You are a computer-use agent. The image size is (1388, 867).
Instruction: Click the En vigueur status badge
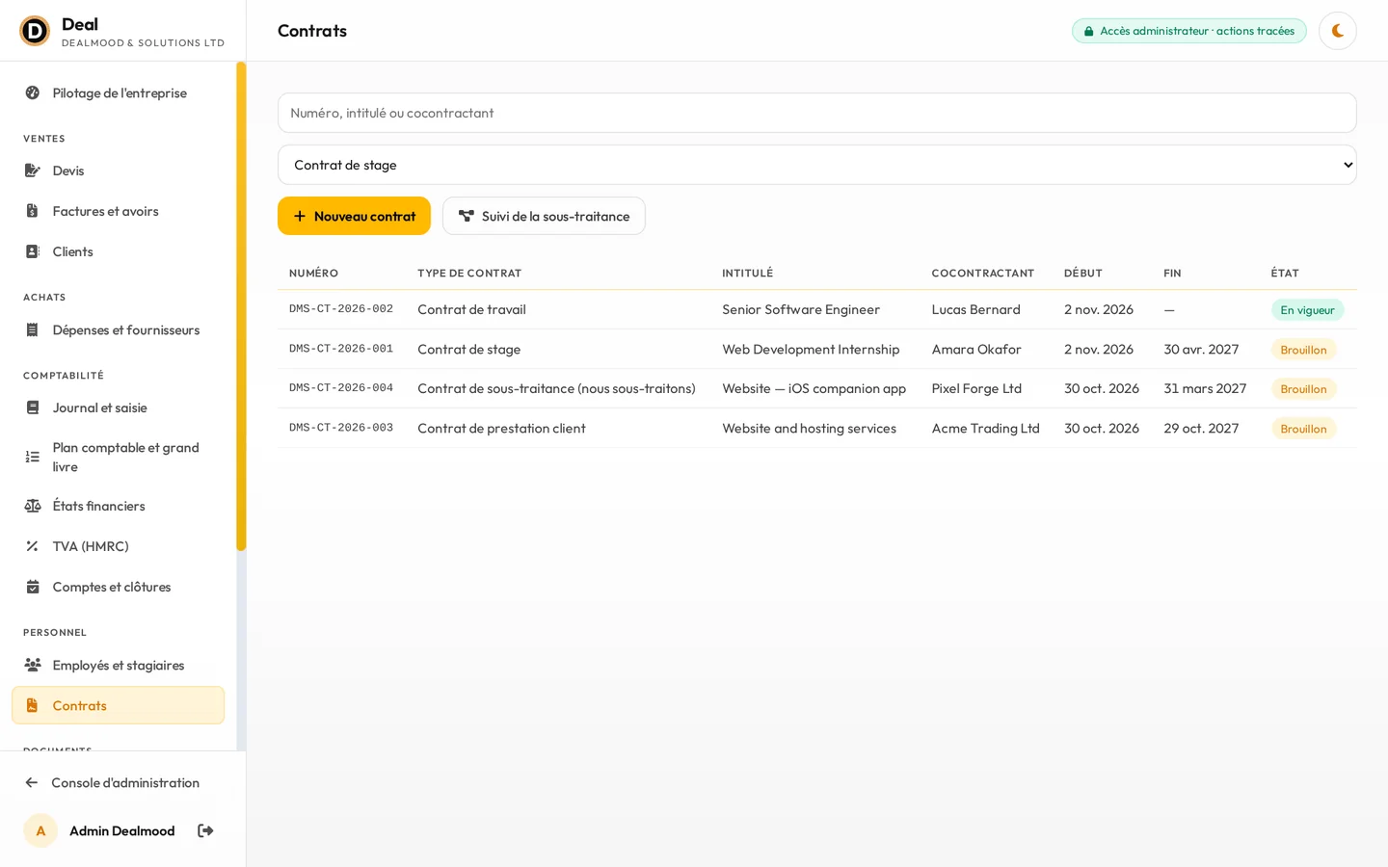(x=1307, y=310)
